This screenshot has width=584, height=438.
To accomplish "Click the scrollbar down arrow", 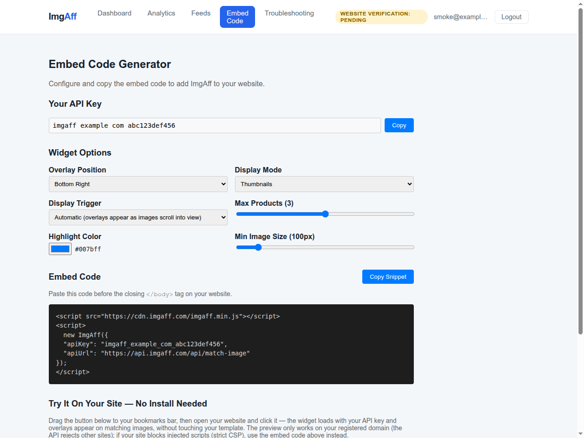I will [x=580, y=434].
